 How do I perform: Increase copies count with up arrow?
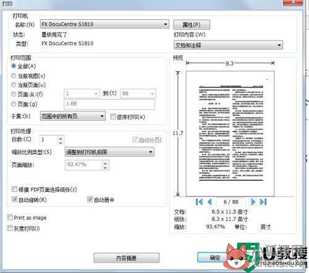[61, 138]
